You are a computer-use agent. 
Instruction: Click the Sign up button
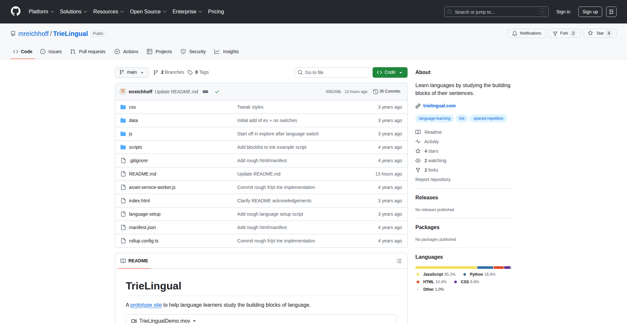pos(590,12)
